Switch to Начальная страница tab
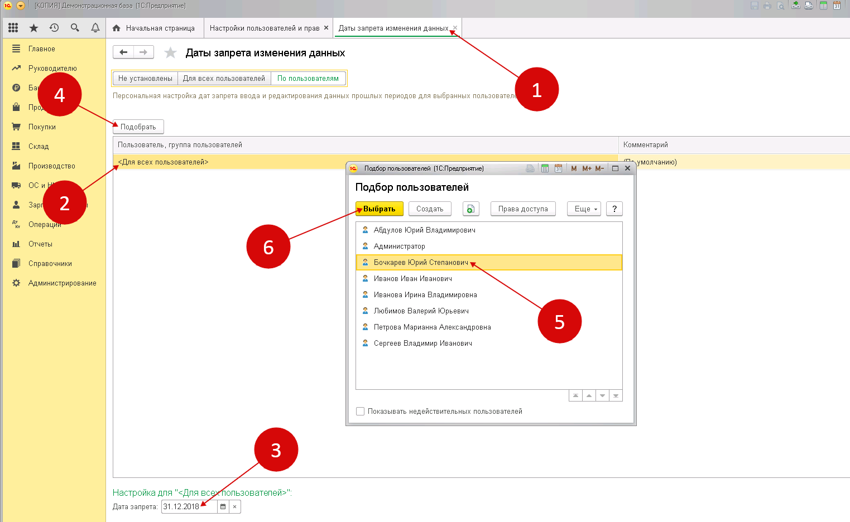Screen dimensions: 850x522 154,28
